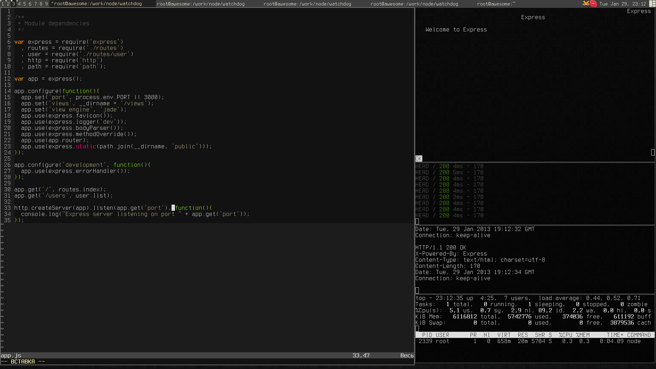Click the OK status label in browser pane

tap(419, 159)
